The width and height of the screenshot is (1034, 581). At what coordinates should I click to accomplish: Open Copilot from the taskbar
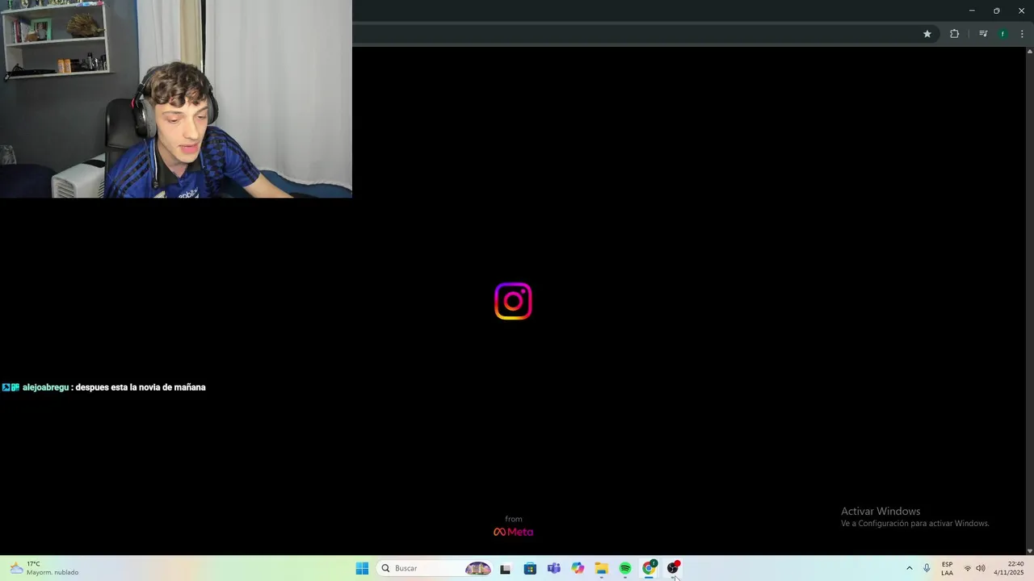(x=578, y=568)
